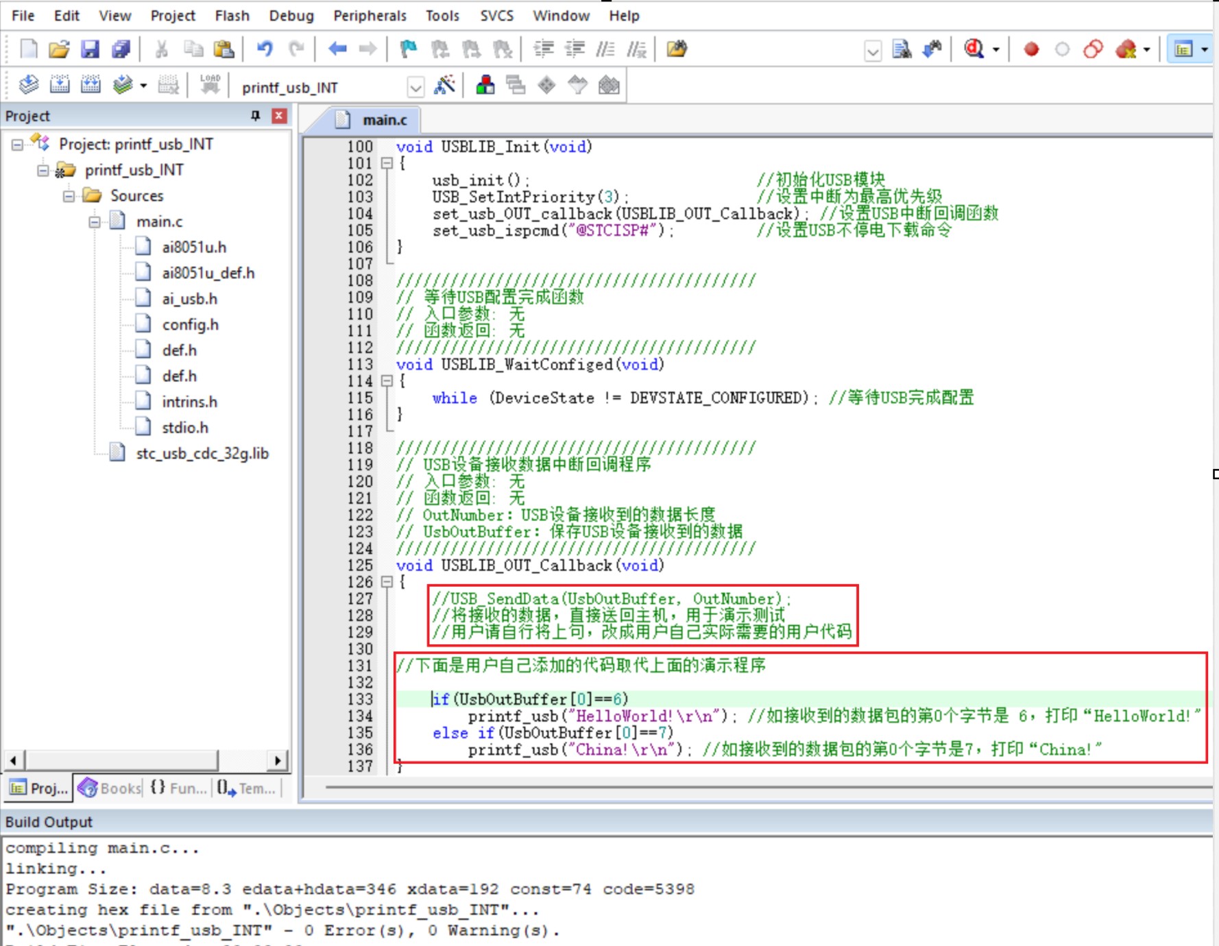The height and width of the screenshot is (946, 1219).
Task: Collapse the Project: printf_usb_INT root node
Action: coord(17,144)
